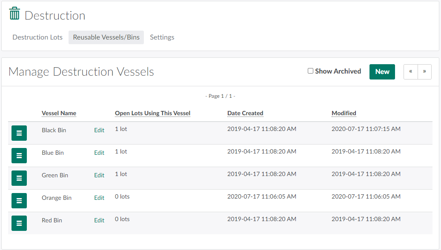Image resolution: width=441 pixels, height=250 pixels.
Task: Open the menu icon for Green Bin
Action: click(19, 178)
